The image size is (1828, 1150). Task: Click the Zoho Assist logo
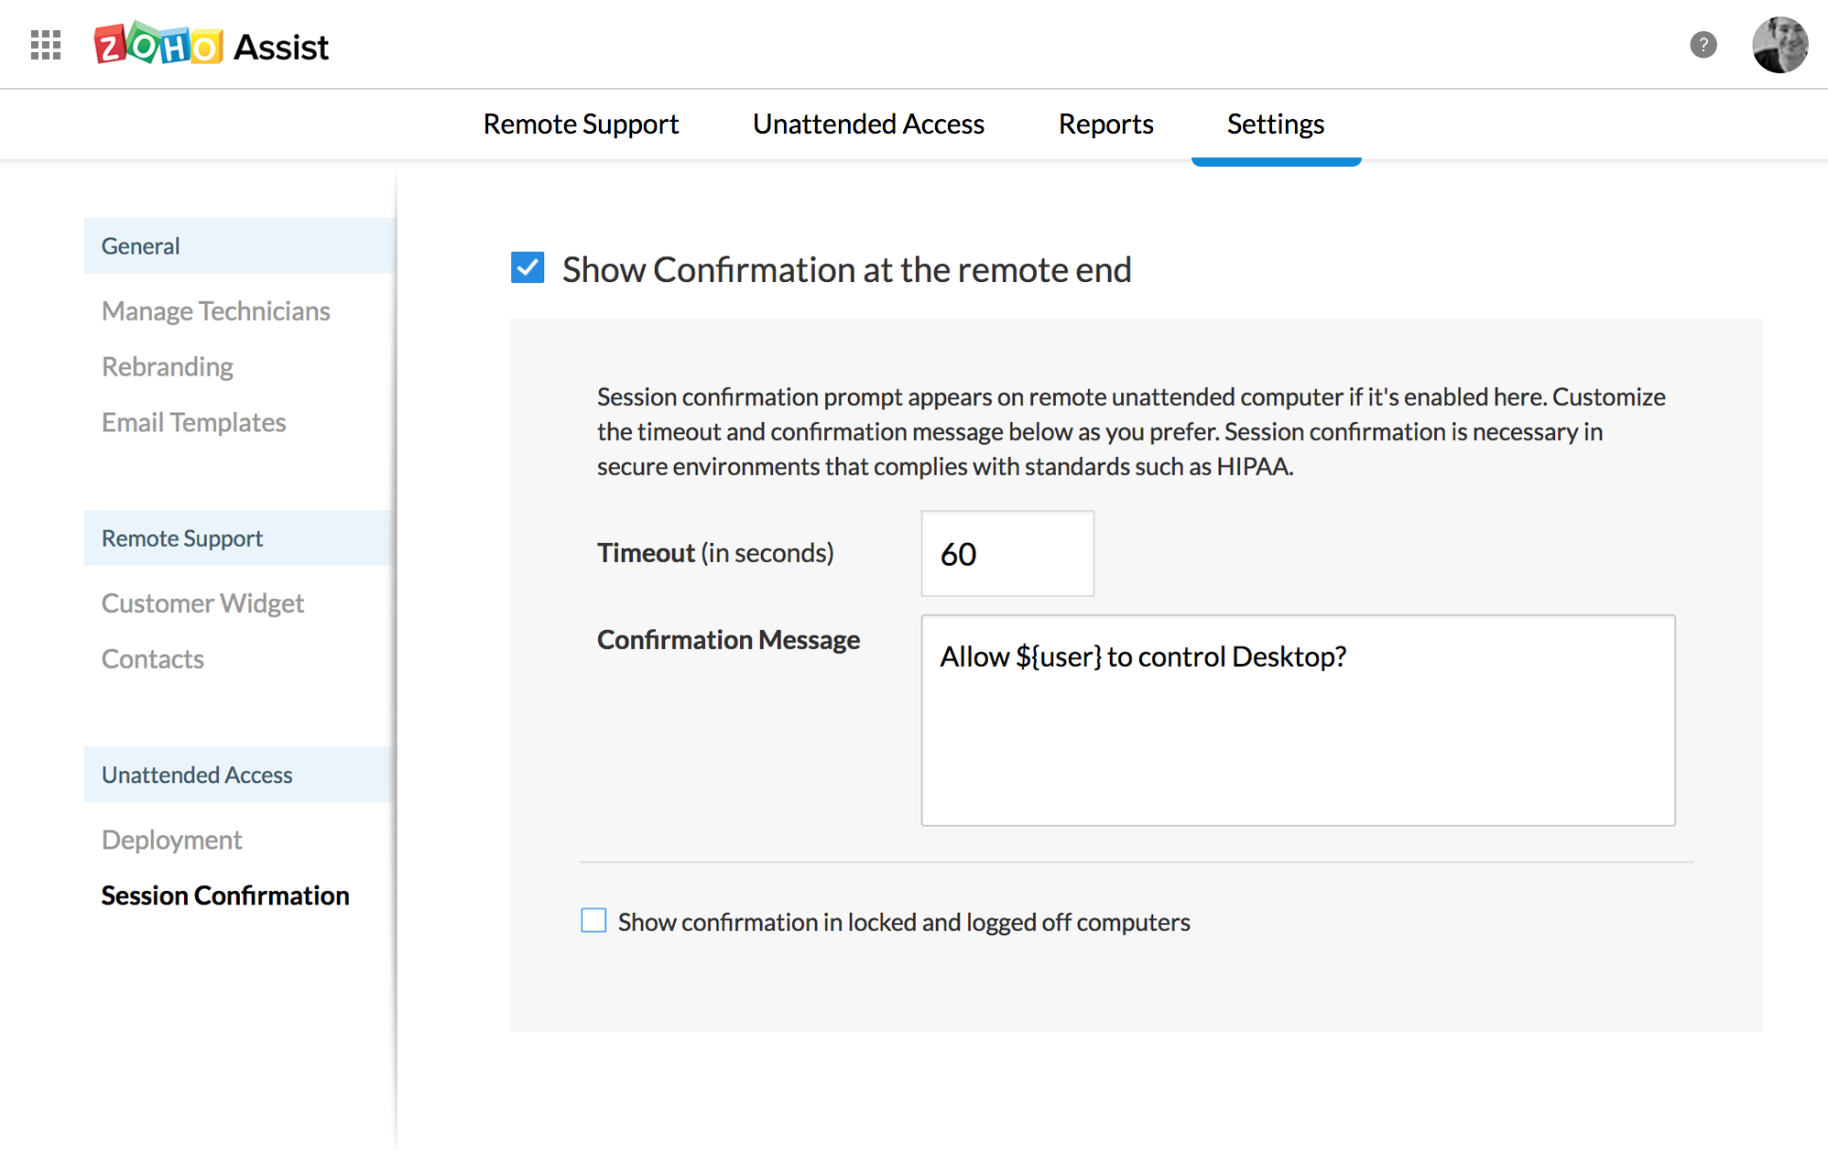pyautogui.click(x=212, y=44)
